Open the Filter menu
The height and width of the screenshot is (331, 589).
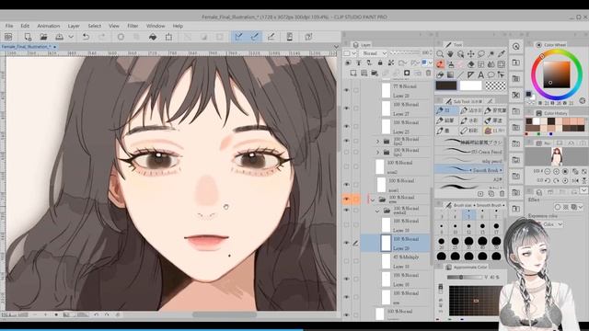tap(133, 26)
